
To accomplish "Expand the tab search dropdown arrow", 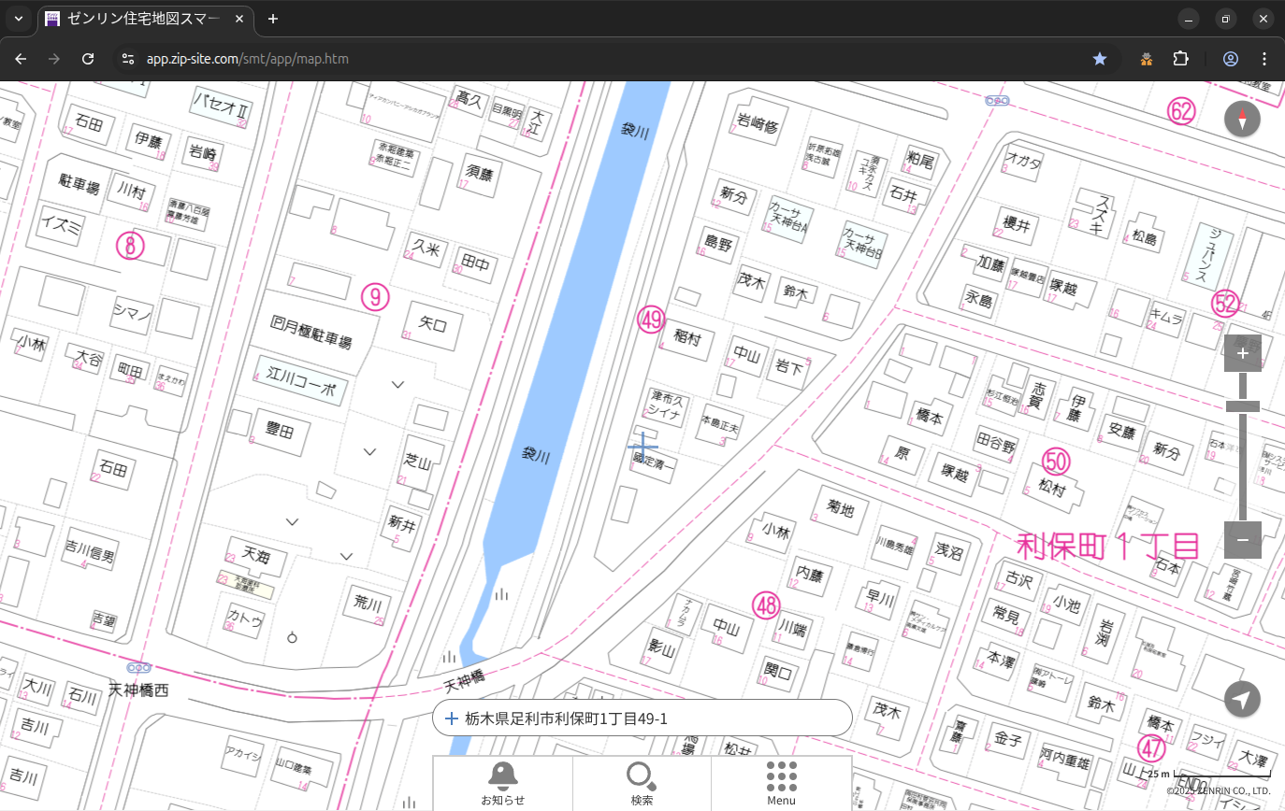I will 18,19.
